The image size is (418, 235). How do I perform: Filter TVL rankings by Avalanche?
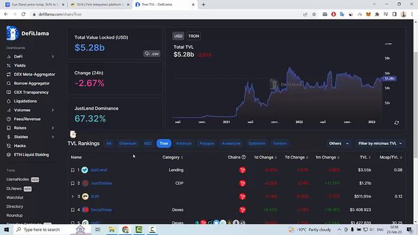pos(231,144)
